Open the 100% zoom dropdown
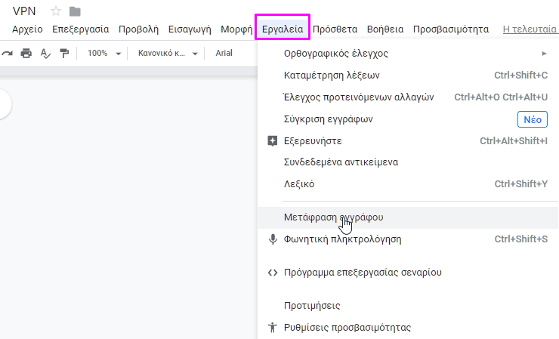Viewport: 559px width, 339px height. (104, 54)
